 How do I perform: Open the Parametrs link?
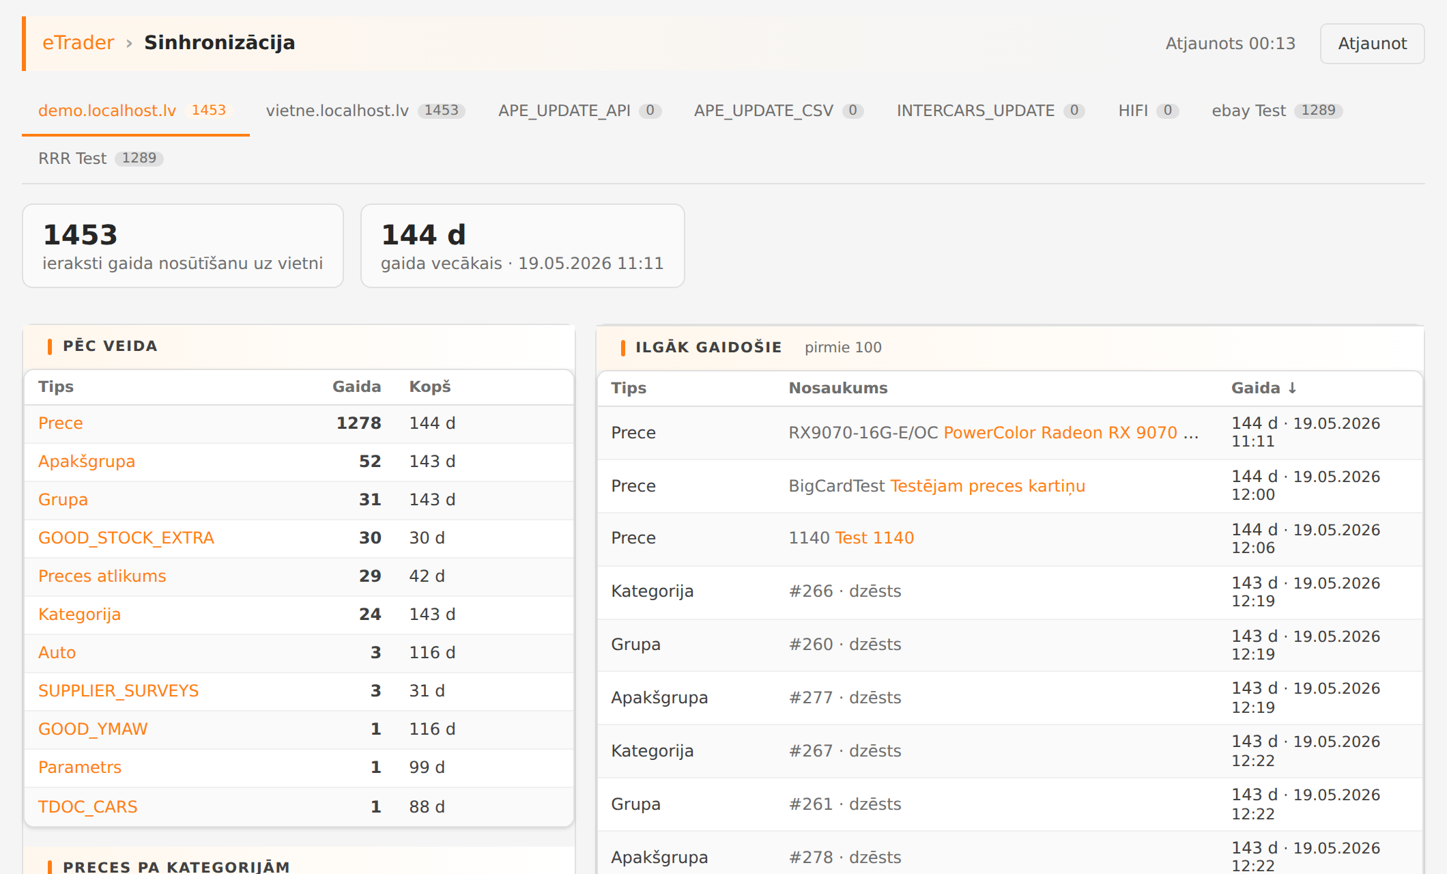(80, 767)
